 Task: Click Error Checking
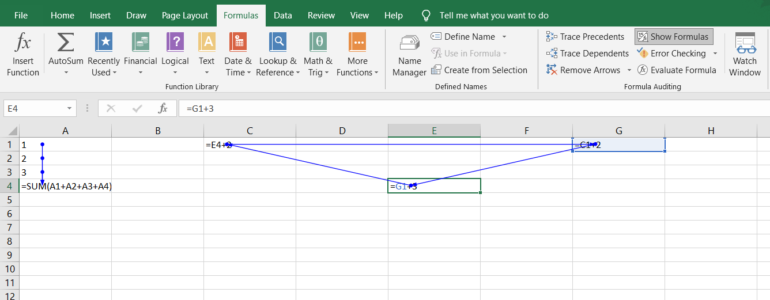(x=671, y=54)
